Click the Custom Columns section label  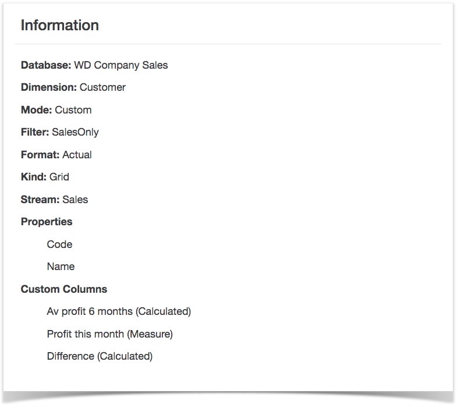tap(64, 289)
